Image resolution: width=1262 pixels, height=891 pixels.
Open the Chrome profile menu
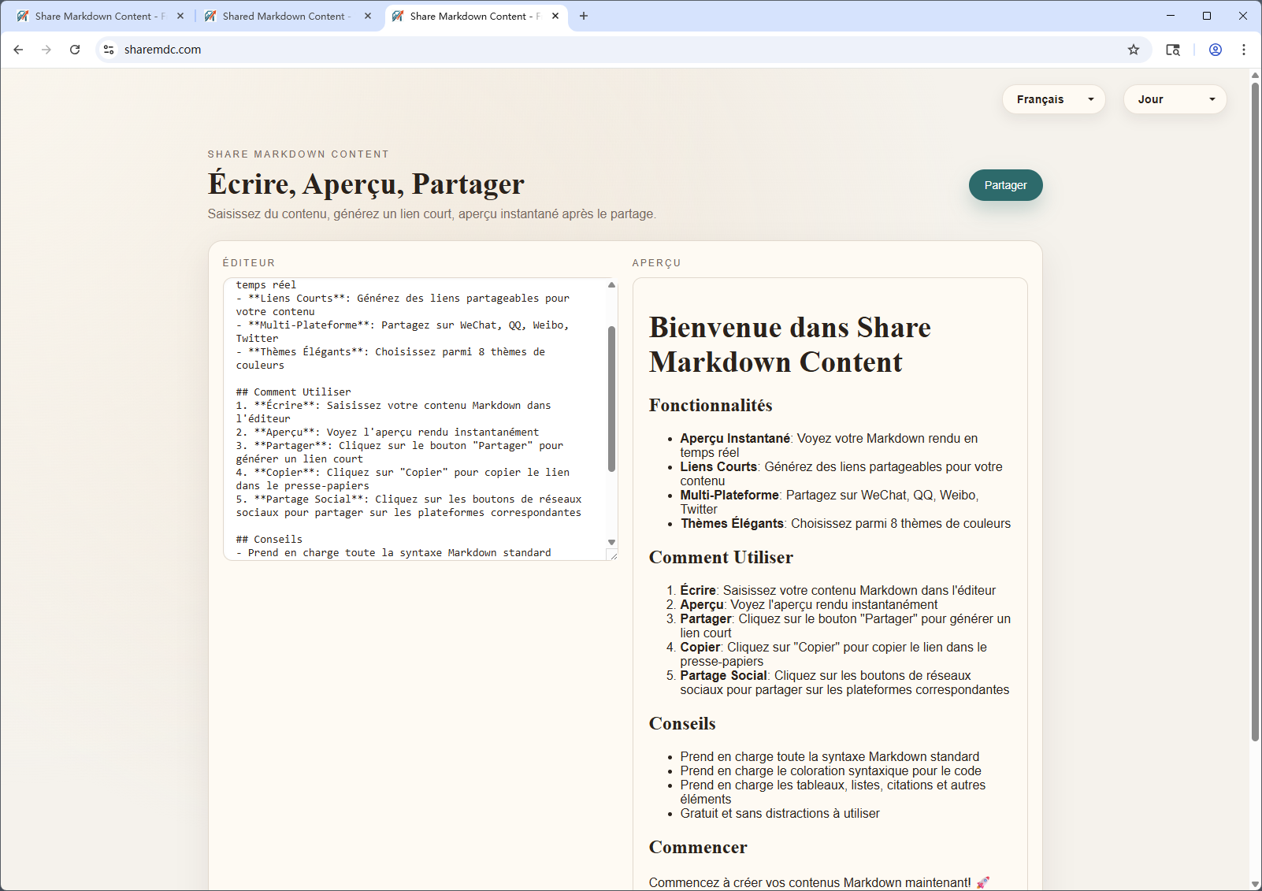(x=1216, y=50)
